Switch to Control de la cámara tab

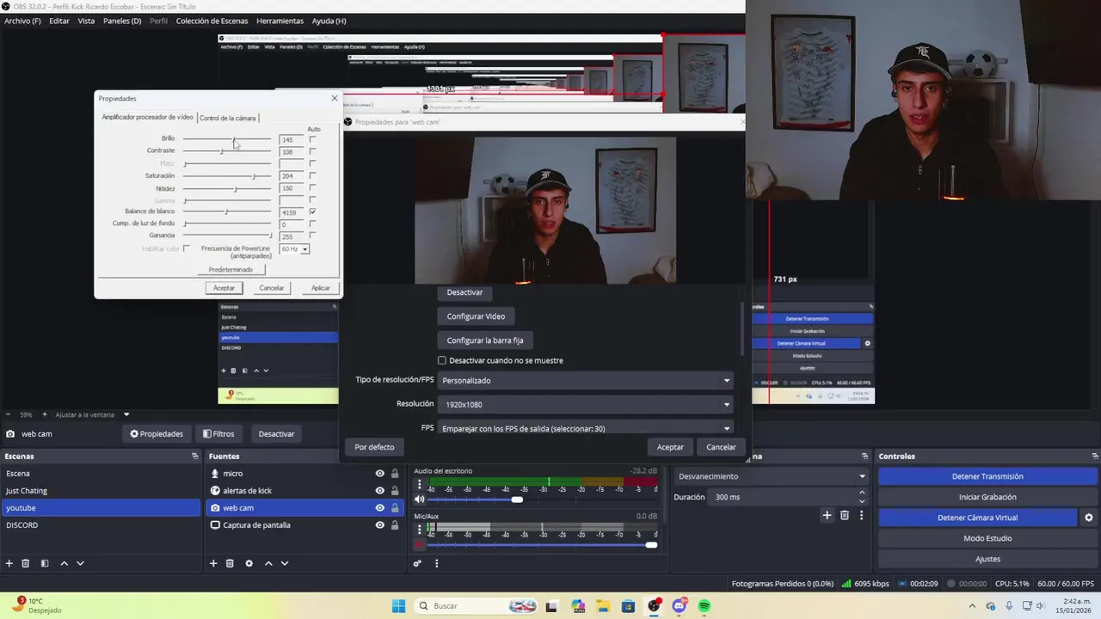pos(227,118)
